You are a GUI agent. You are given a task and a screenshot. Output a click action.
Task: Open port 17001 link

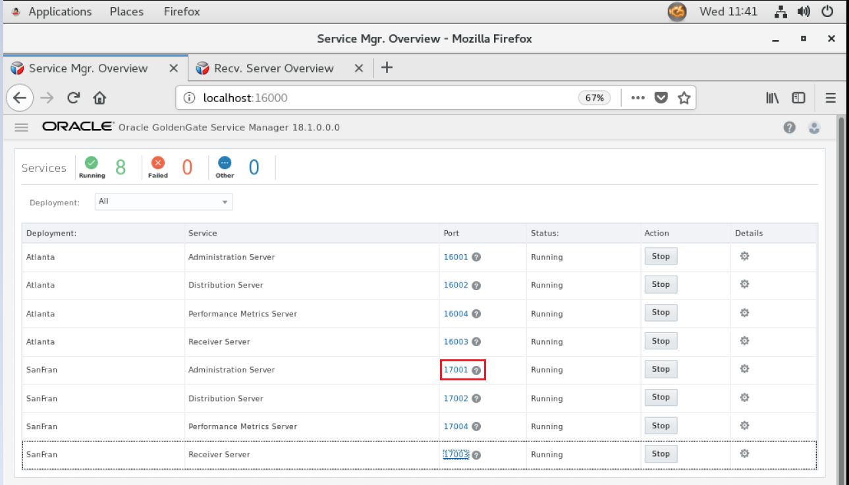tap(456, 370)
